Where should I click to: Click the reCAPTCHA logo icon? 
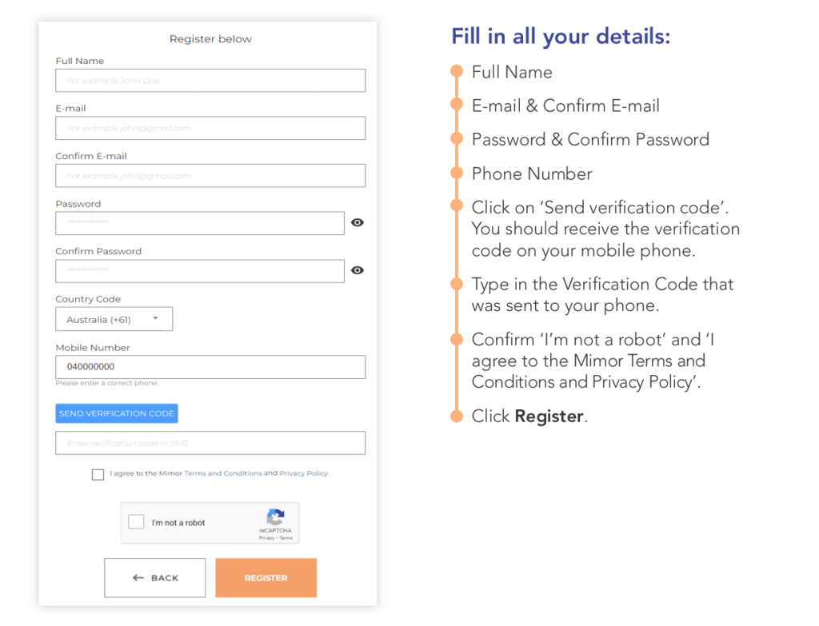275,517
